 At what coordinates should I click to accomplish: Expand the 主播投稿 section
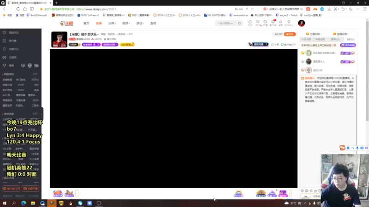click(314, 34)
